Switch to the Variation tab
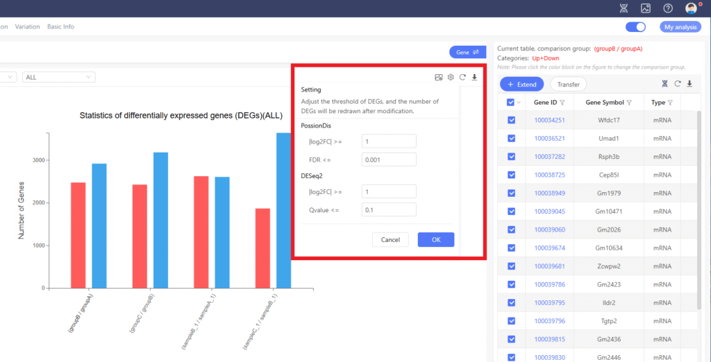The width and height of the screenshot is (711, 362). point(27,27)
